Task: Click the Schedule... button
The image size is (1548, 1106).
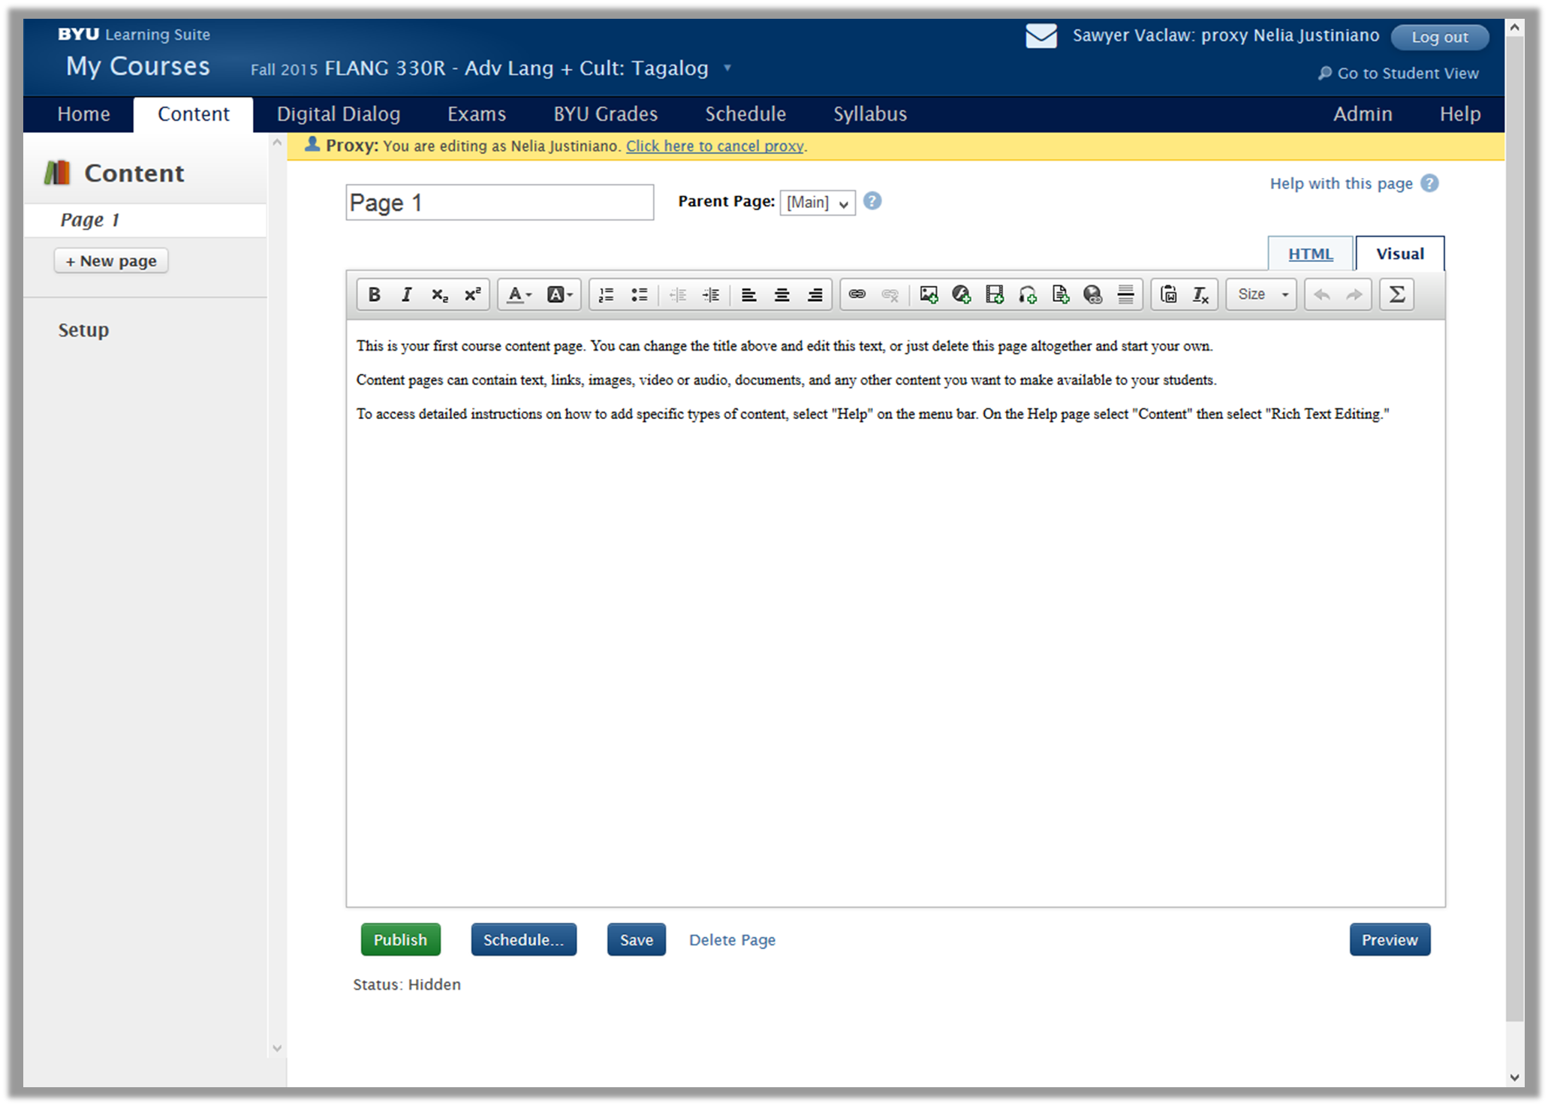Action: pos(524,939)
